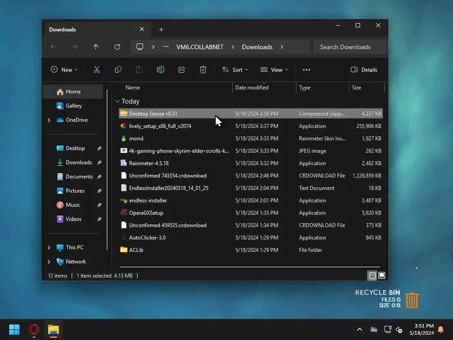Image resolution: width=453 pixels, height=340 pixels.
Task: Switch to details list view icon
Action: point(372,275)
